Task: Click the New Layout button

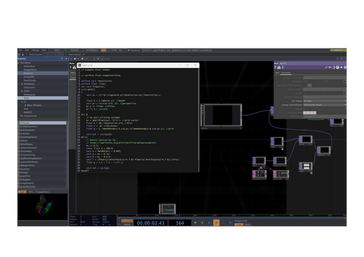Action: click(75, 55)
